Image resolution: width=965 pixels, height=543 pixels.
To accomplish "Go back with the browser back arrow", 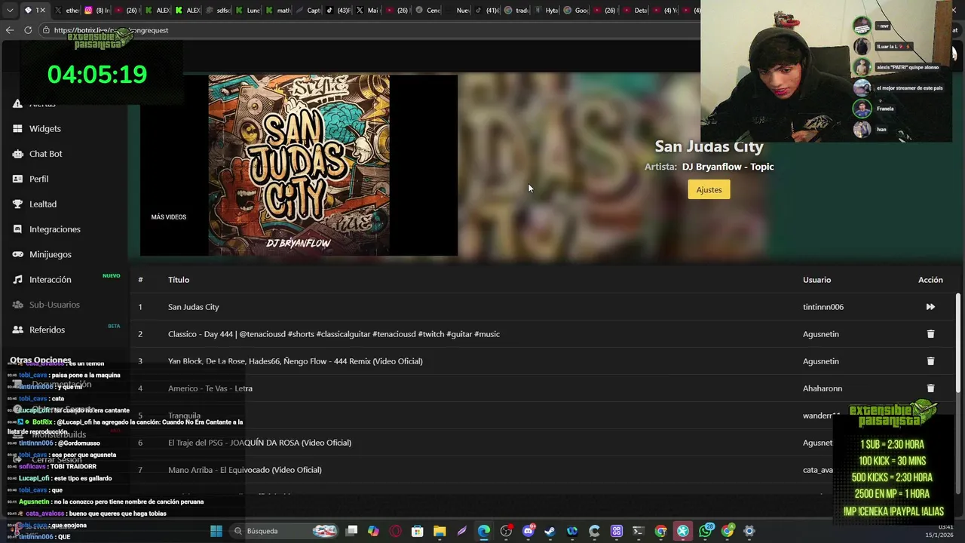I will [10, 30].
